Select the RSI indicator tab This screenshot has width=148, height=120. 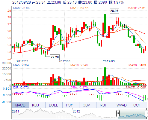pos(103,105)
